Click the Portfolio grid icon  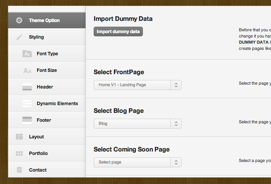coord(19,153)
